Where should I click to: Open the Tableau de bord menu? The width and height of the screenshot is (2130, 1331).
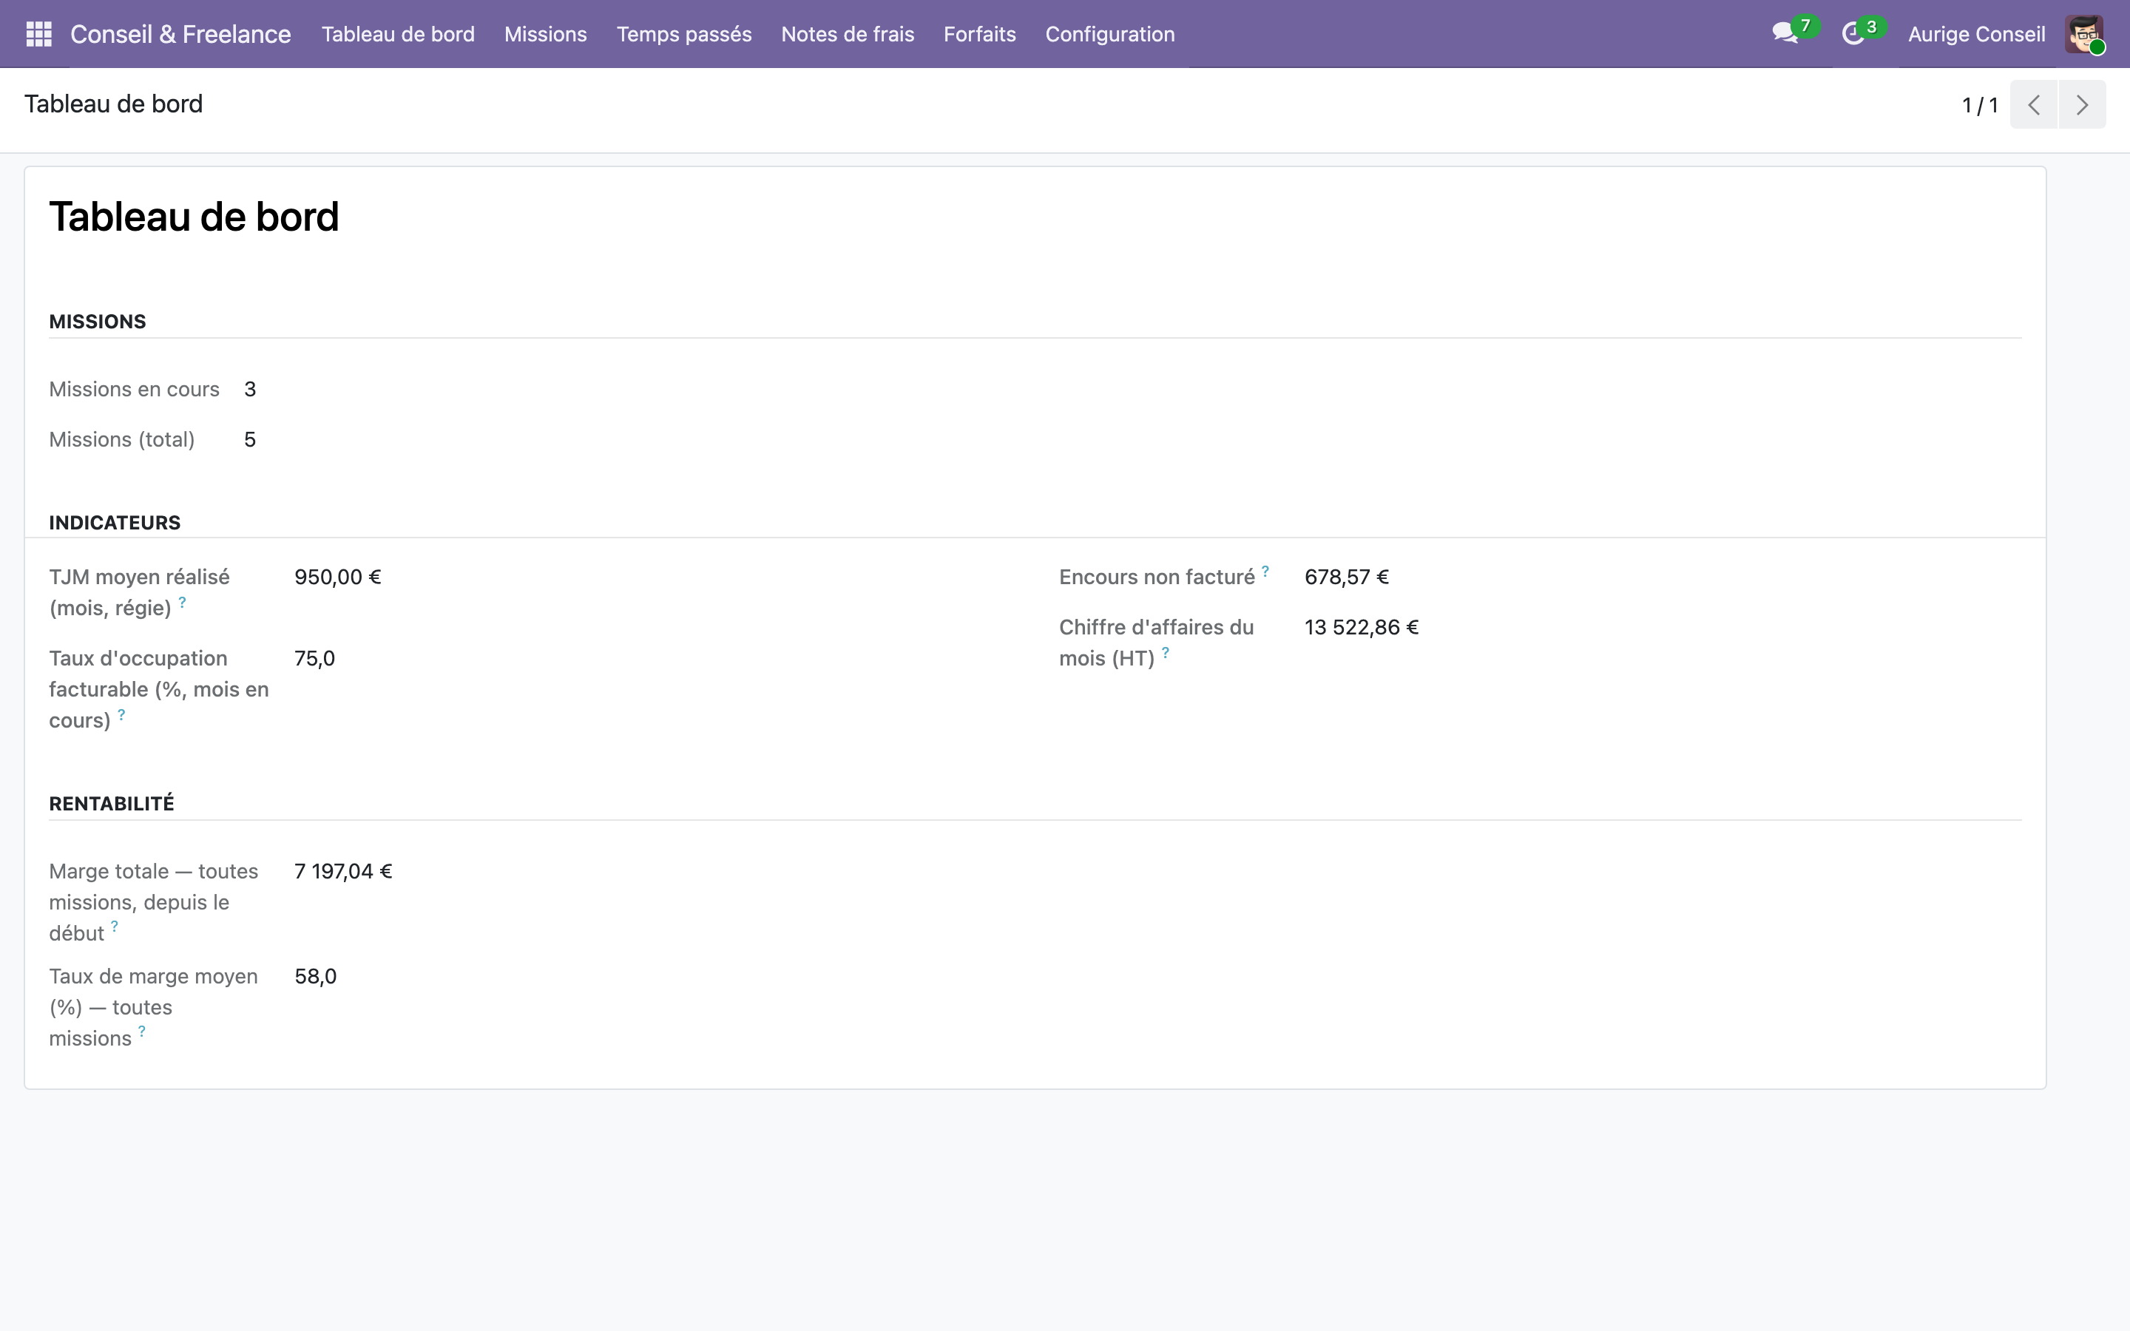coord(398,33)
